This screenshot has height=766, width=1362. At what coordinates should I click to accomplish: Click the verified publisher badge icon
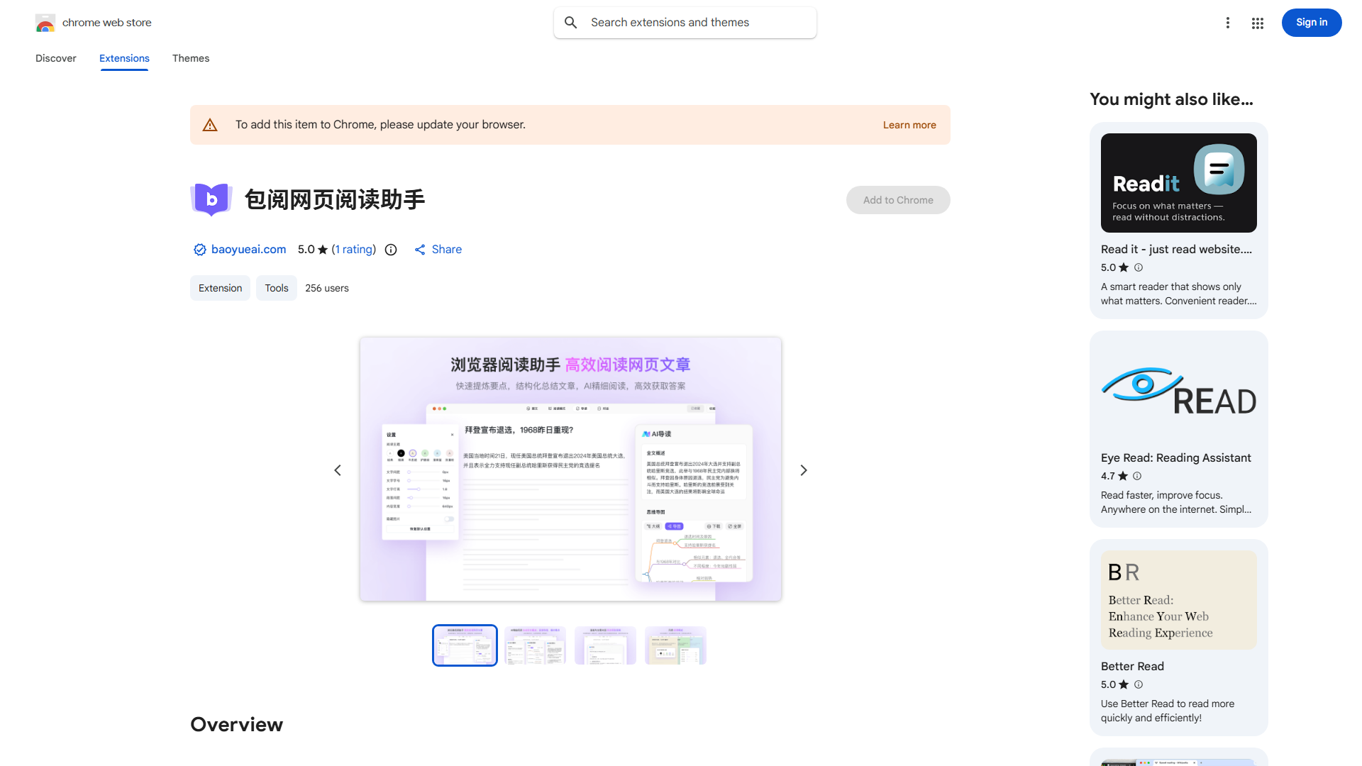(199, 250)
